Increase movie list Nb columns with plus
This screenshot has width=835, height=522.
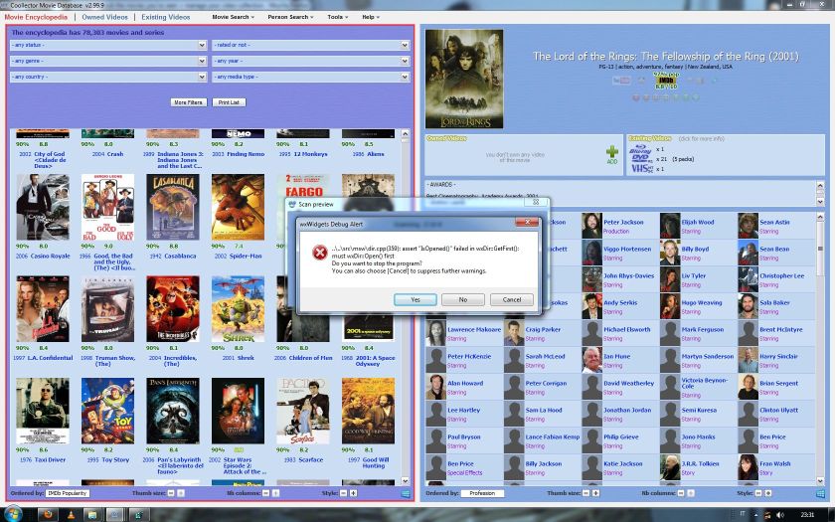276,493
